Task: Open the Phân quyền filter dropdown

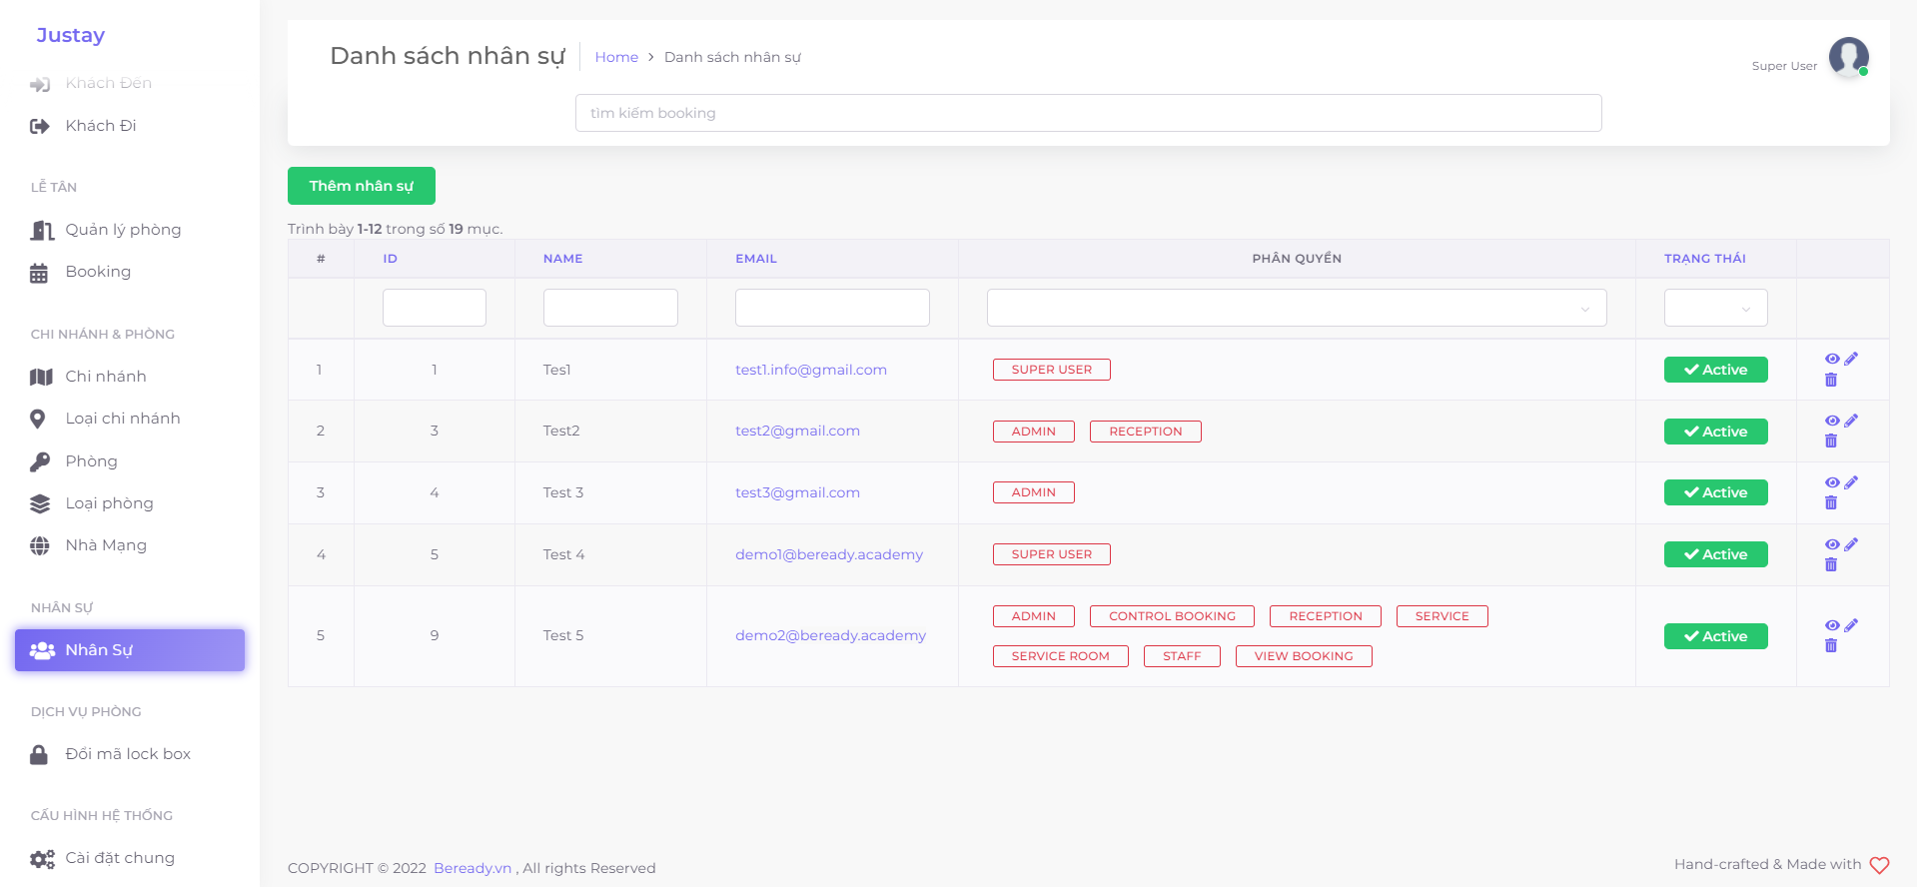Action: (1296, 308)
